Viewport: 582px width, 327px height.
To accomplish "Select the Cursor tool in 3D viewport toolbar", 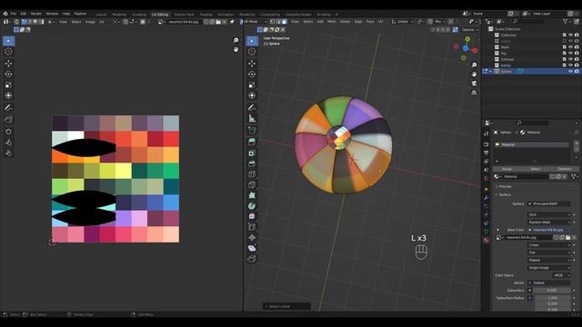I will tap(252, 52).
